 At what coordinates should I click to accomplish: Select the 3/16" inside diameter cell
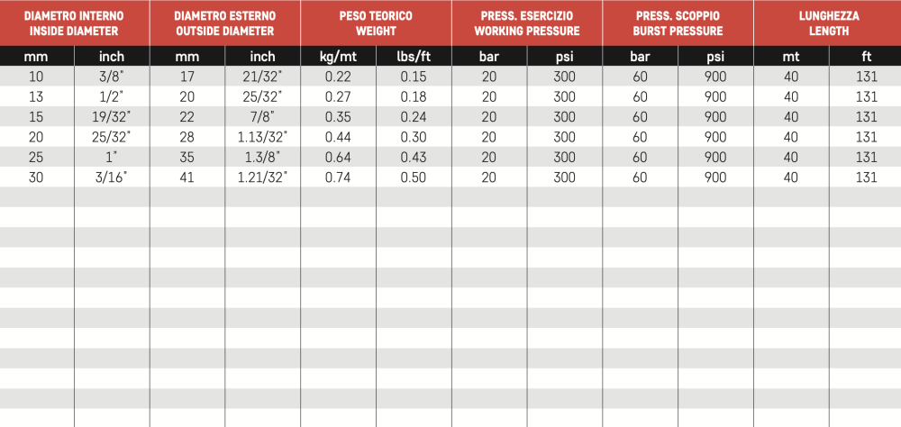pos(112,177)
